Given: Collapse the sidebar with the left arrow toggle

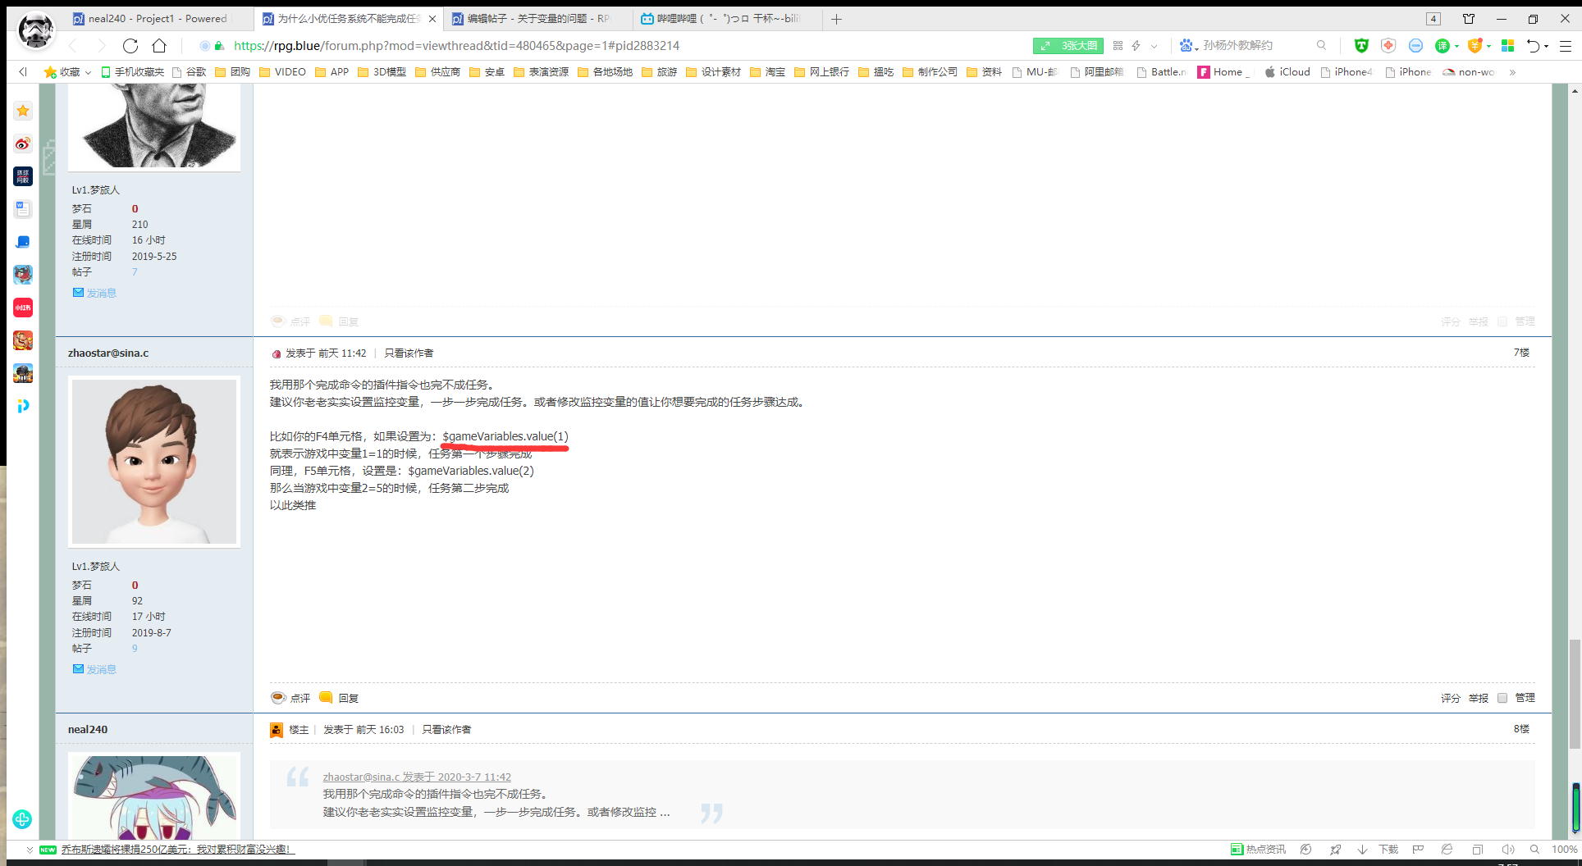Looking at the screenshot, I should pos(23,72).
